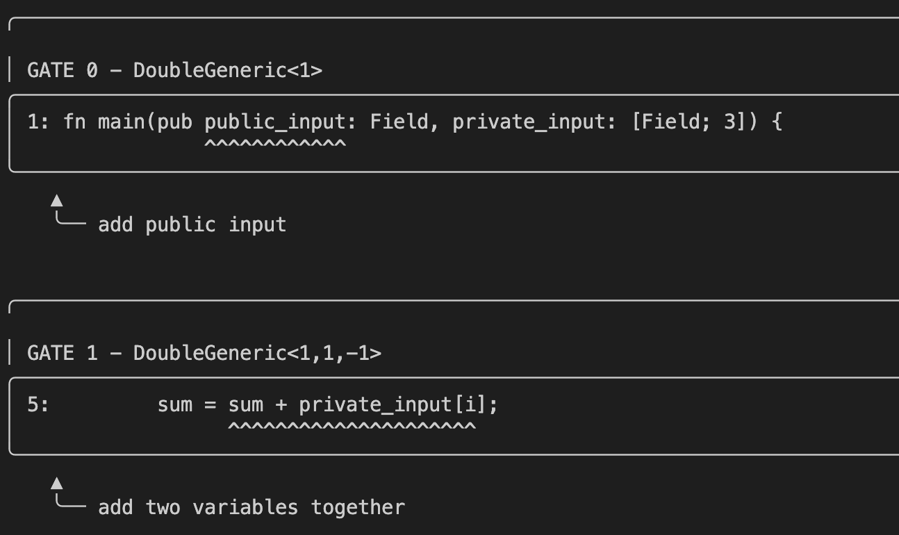Click the 'private_input[i];' expression on line 5
This screenshot has height=535, width=899.
pyautogui.click(x=398, y=404)
